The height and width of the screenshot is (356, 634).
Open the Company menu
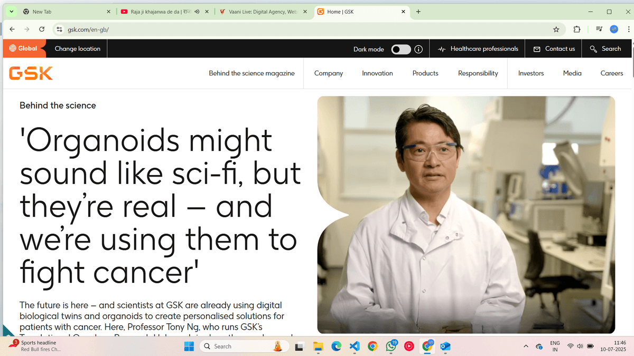point(329,73)
